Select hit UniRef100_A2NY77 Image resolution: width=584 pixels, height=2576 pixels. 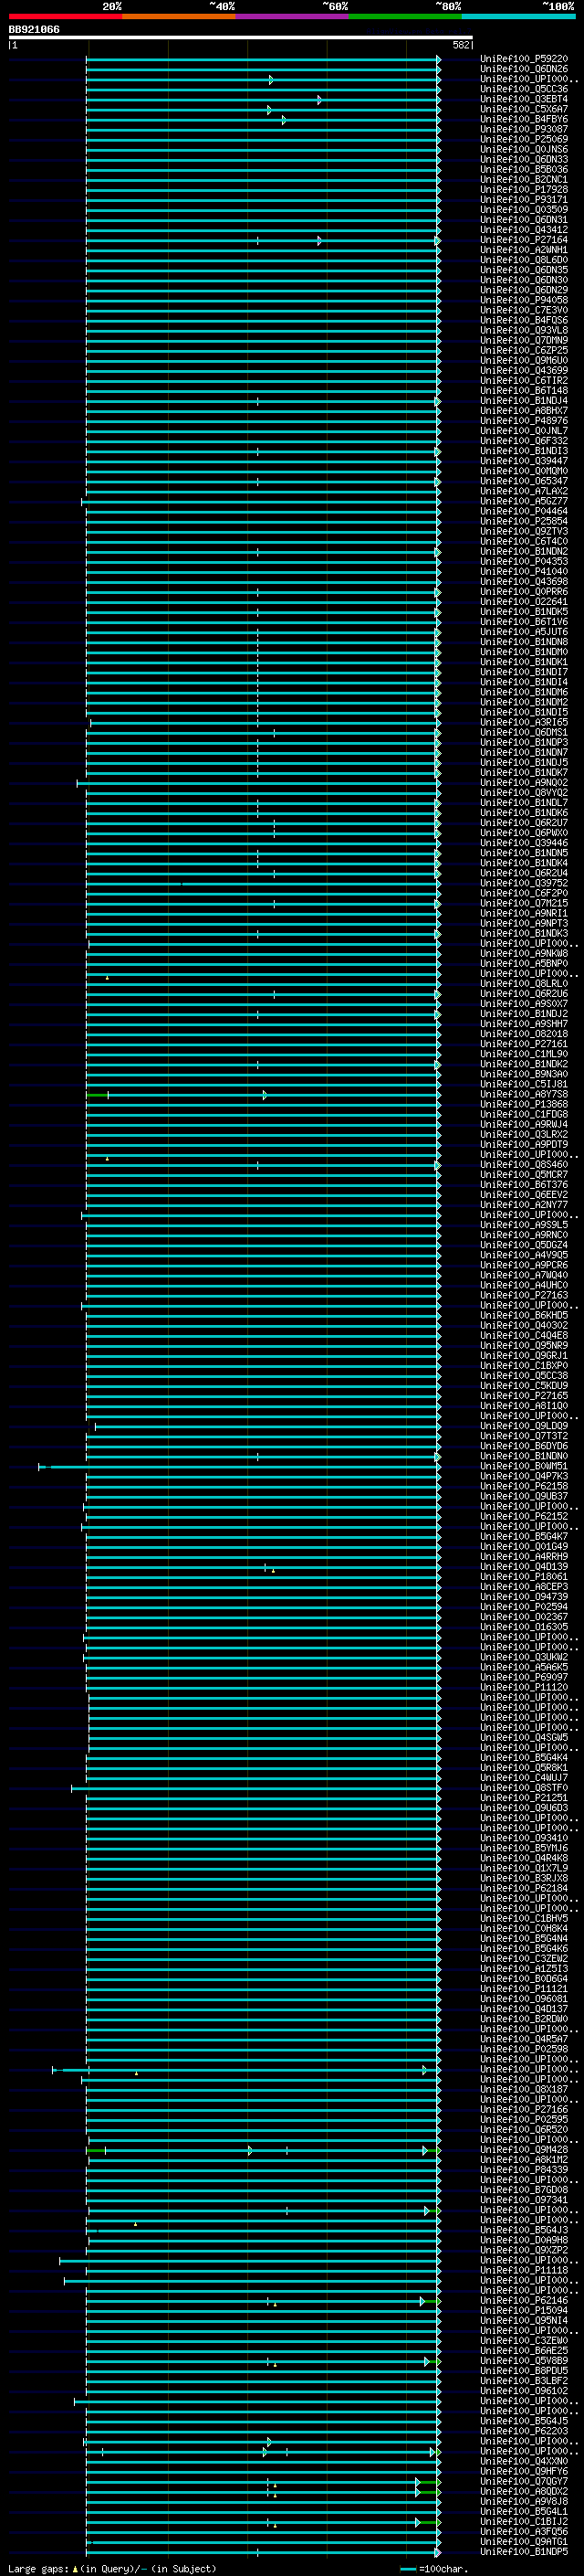[x=524, y=1205]
